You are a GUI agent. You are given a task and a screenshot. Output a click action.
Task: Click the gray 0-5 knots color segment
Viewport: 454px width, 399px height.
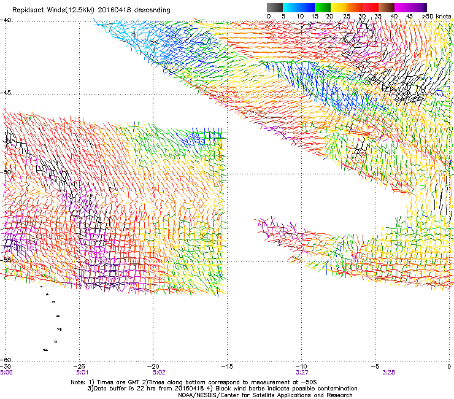275,7
